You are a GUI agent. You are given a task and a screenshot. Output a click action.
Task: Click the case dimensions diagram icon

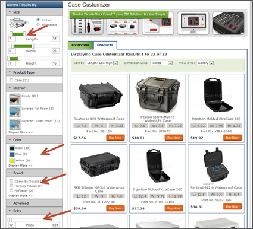coord(18,23)
